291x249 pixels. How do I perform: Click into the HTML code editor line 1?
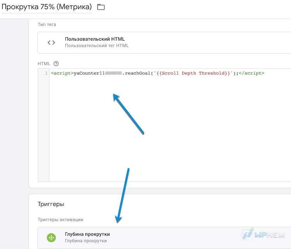(x=158, y=73)
